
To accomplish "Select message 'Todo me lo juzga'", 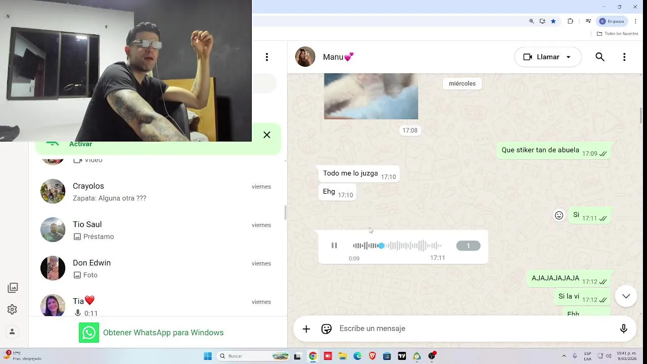I will tap(358, 174).
